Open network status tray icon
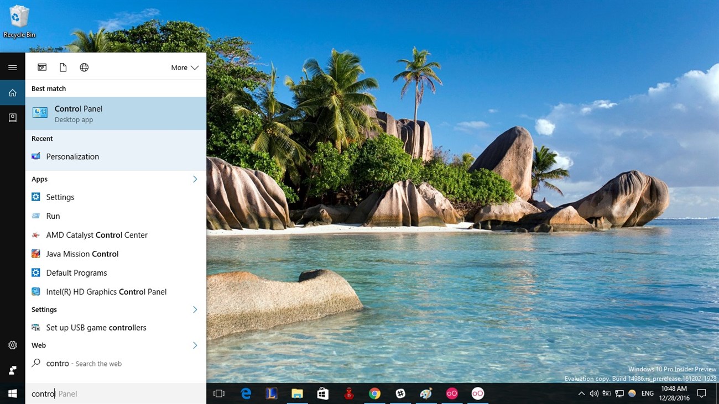Image resolution: width=719 pixels, height=404 pixels. point(619,393)
